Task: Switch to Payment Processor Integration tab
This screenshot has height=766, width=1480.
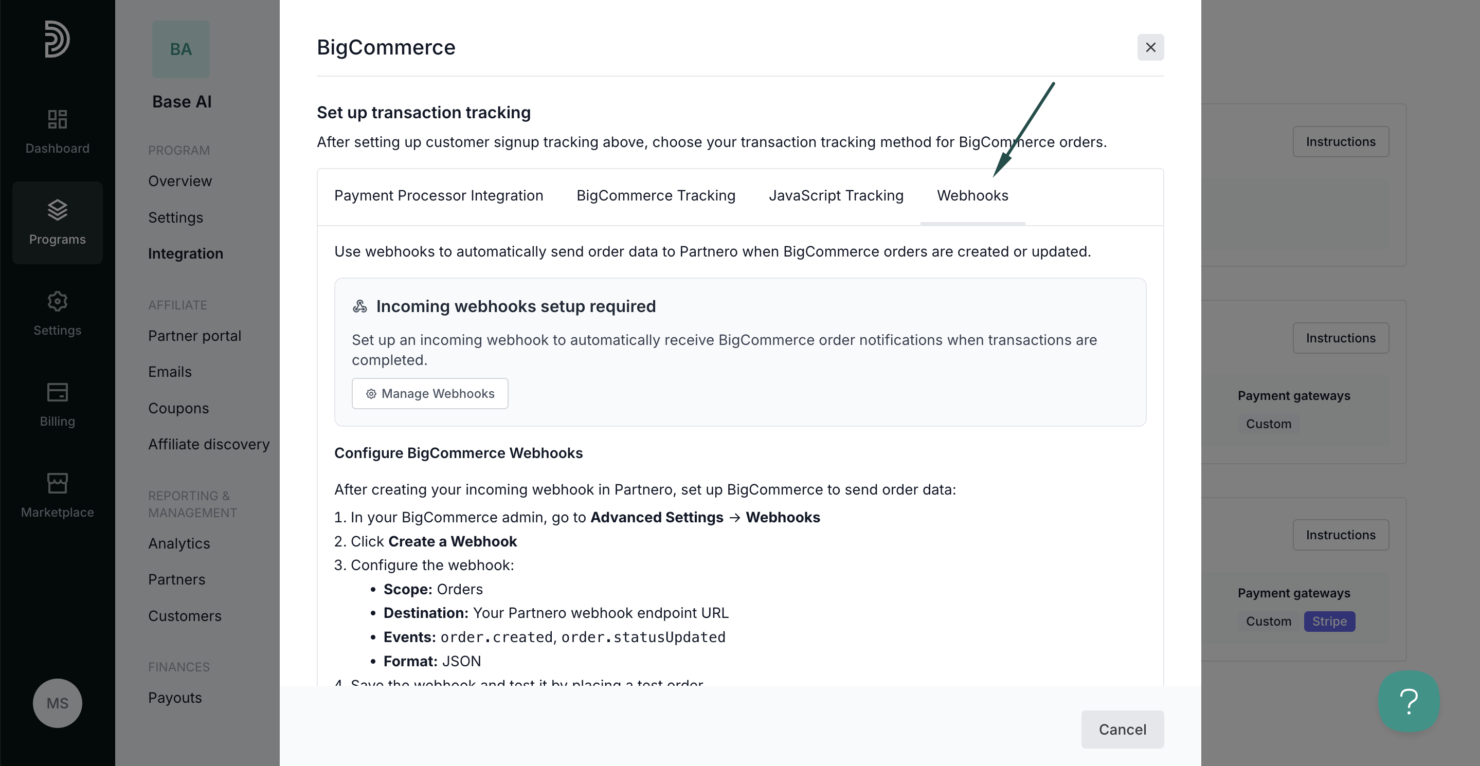Action: pyautogui.click(x=438, y=196)
